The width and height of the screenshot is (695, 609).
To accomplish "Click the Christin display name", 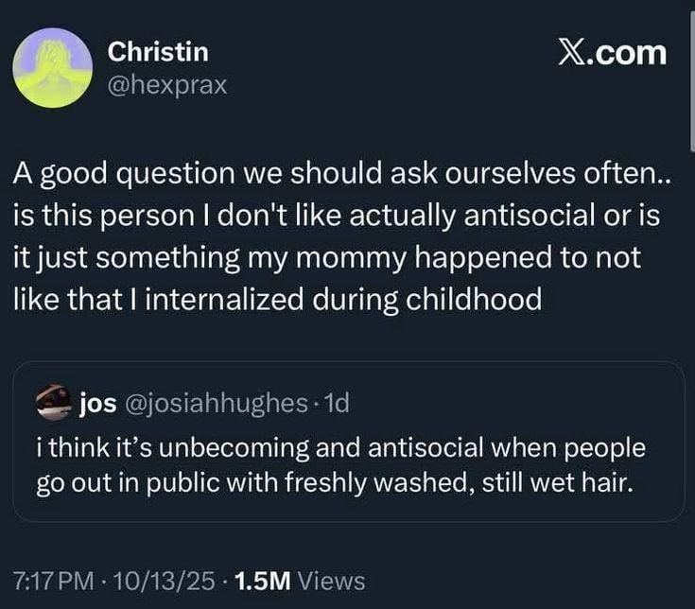I will pos(158,52).
